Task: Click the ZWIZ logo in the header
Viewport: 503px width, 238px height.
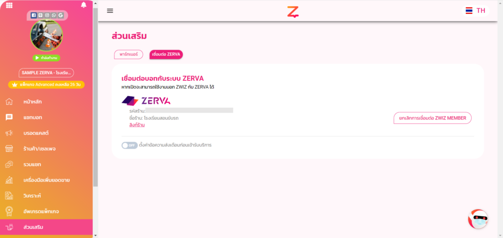Action: click(x=293, y=12)
